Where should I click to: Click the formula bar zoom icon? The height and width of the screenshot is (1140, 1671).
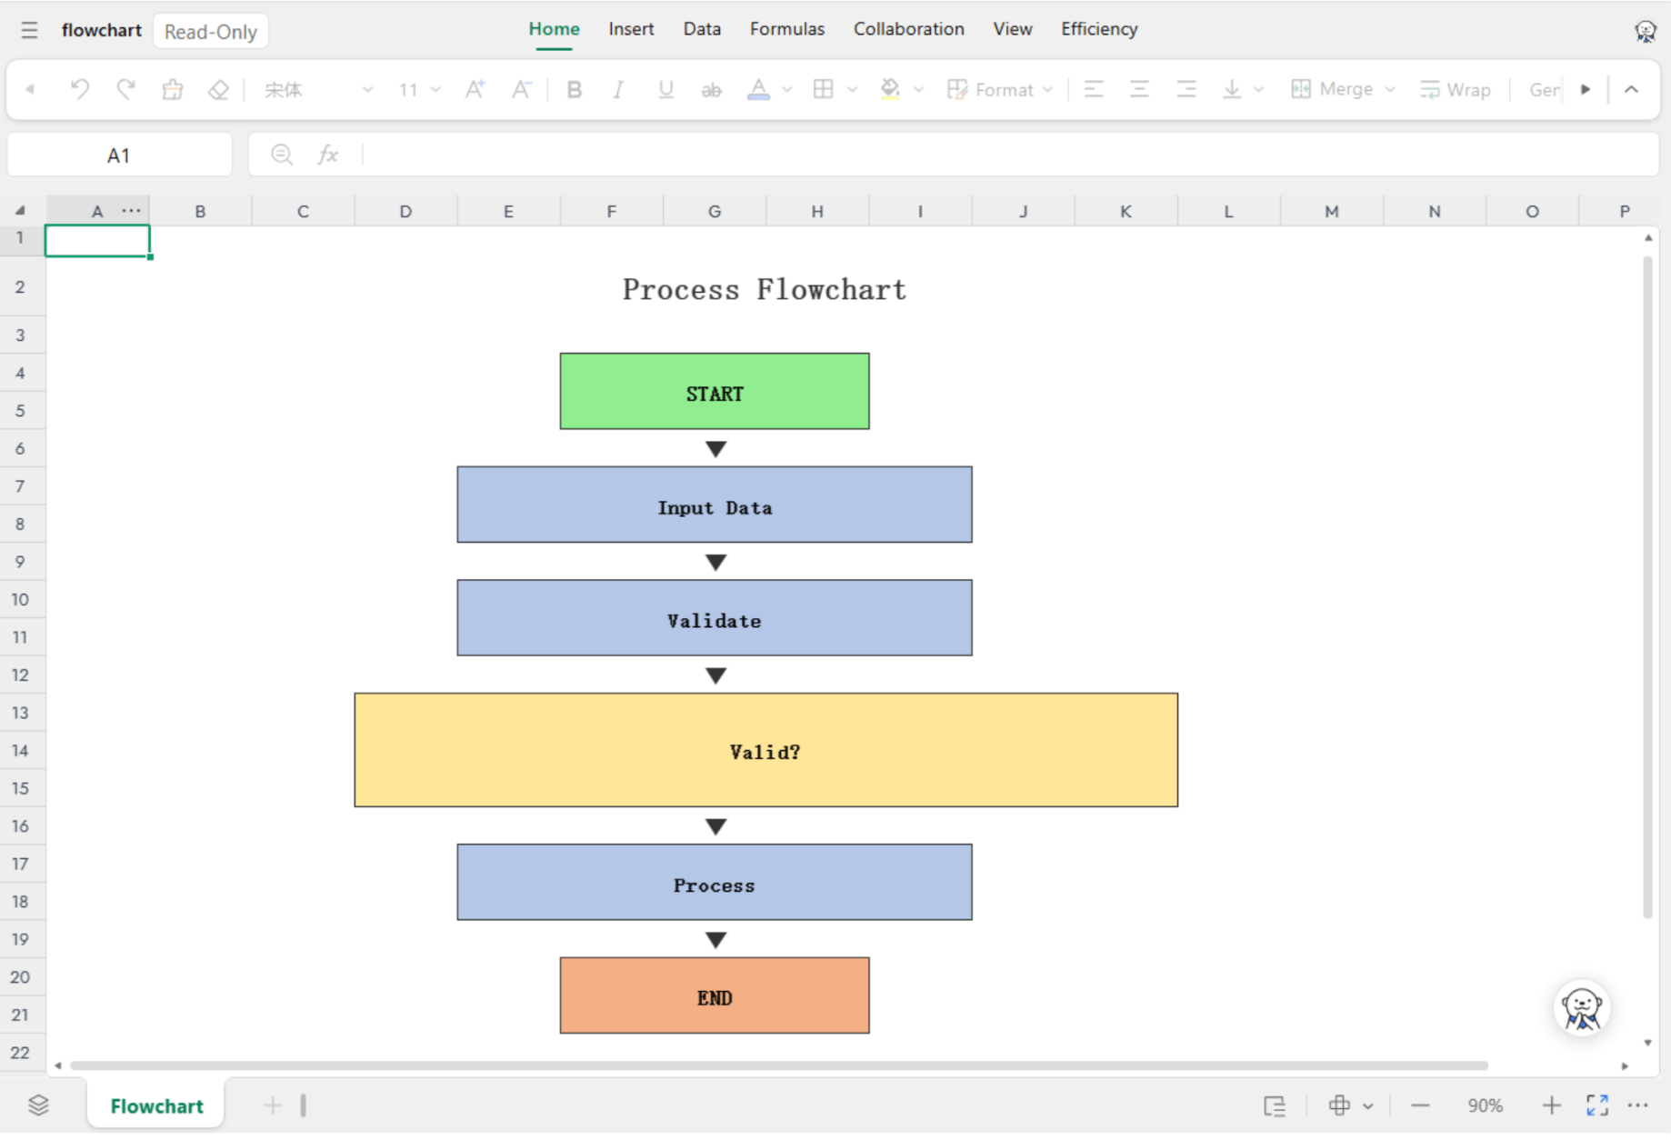(x=282, y=155)
